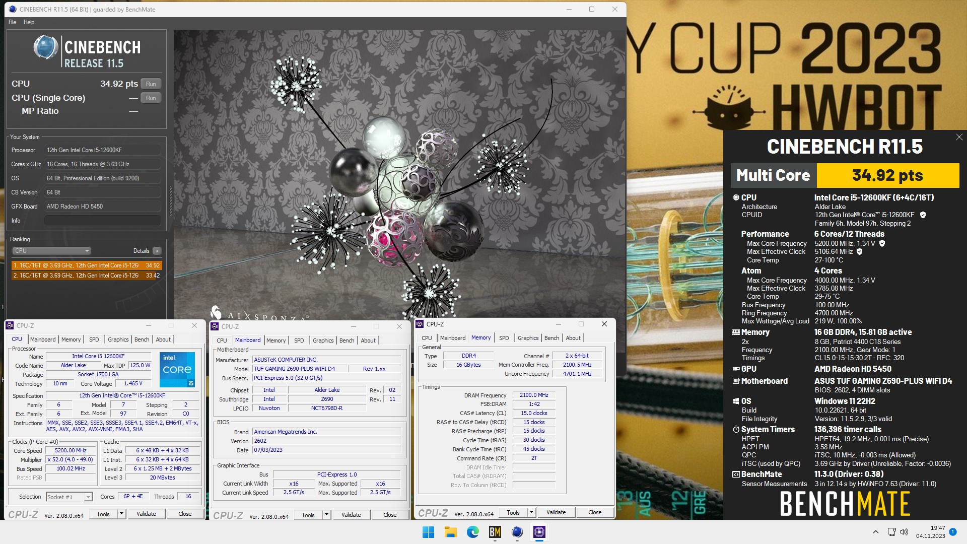The width and height of the screenshot is (967, 544).
Task: Click Close button in left CPU-Z
Action: (185, 514)
